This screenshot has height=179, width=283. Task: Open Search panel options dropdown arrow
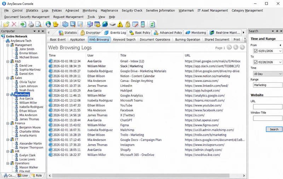tap(273, 31)
